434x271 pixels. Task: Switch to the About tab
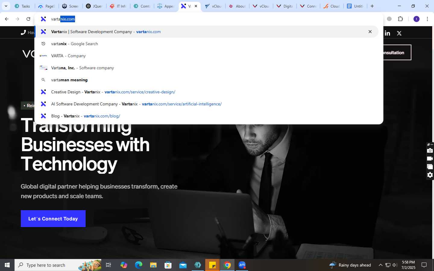[237, 6]
